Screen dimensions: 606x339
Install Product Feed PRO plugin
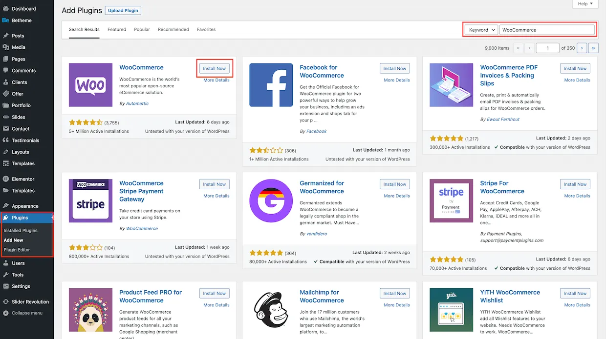tap(215, 293)
